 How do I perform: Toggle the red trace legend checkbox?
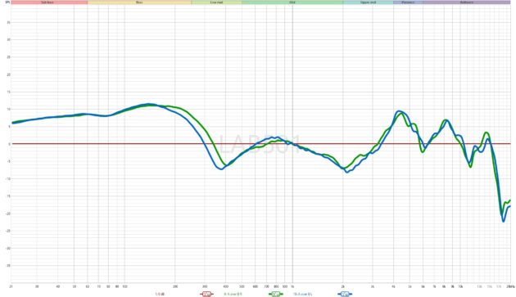click(206, 294)
